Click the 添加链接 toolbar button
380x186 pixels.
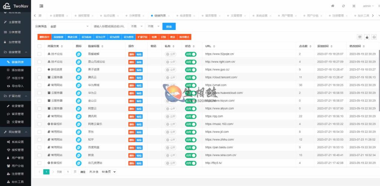[58, 37]
